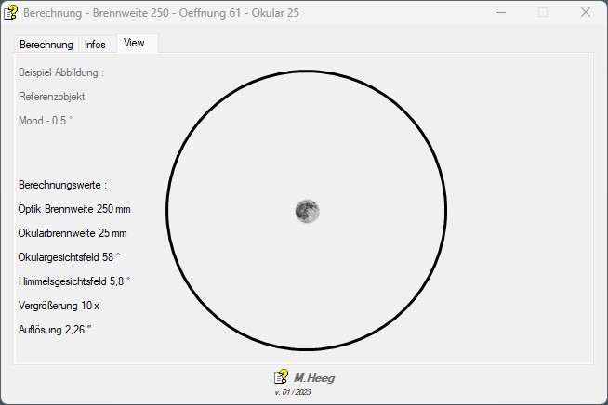Screen dimensions: 608x405
Task: Click the Okularbrennweite 25 mm value
Action: tap(73, 233)
